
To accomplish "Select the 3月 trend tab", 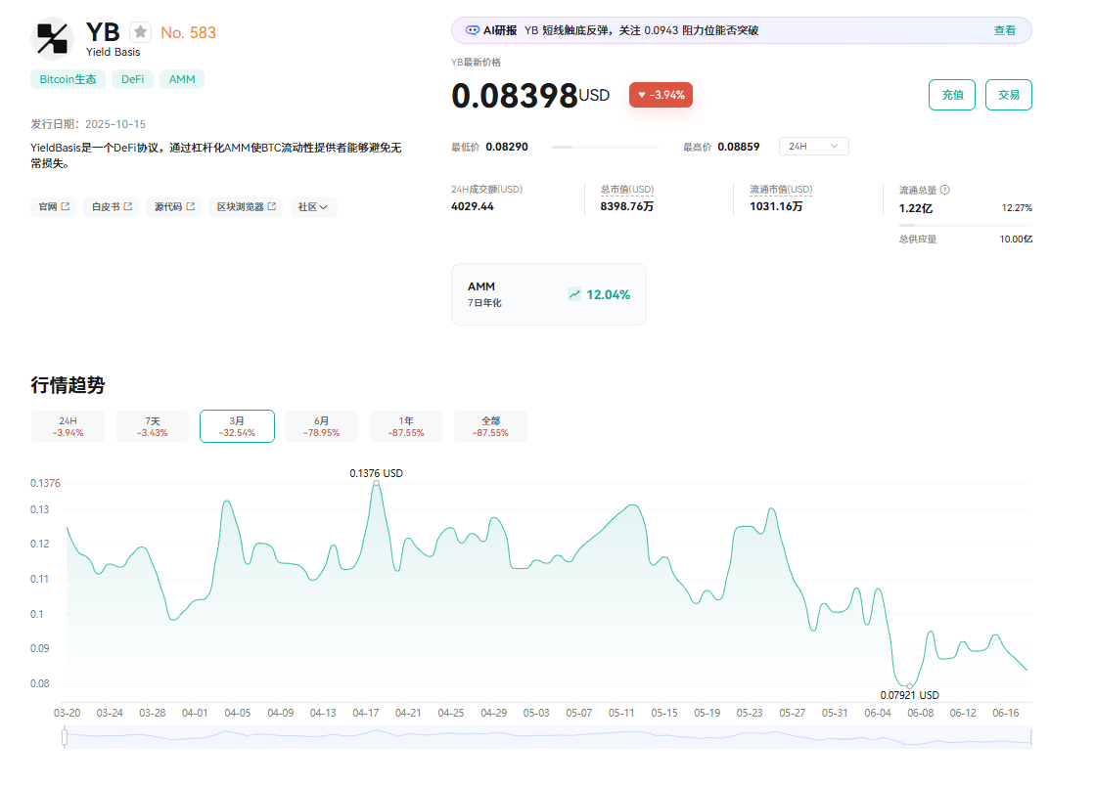I will [237, 426].
